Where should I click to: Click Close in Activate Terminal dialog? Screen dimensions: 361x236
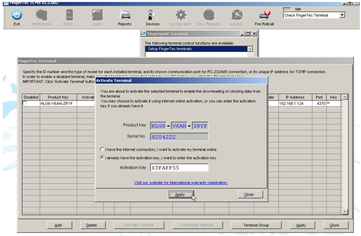coord(250,195)
